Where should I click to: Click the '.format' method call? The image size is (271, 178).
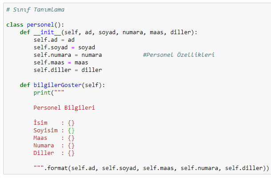click(56, 168)
